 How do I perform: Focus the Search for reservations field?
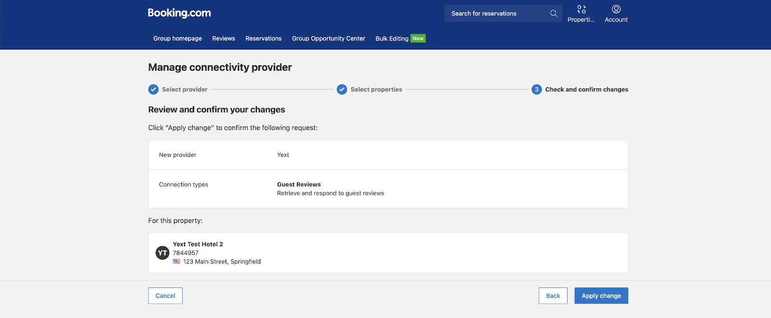click(496, 13)
